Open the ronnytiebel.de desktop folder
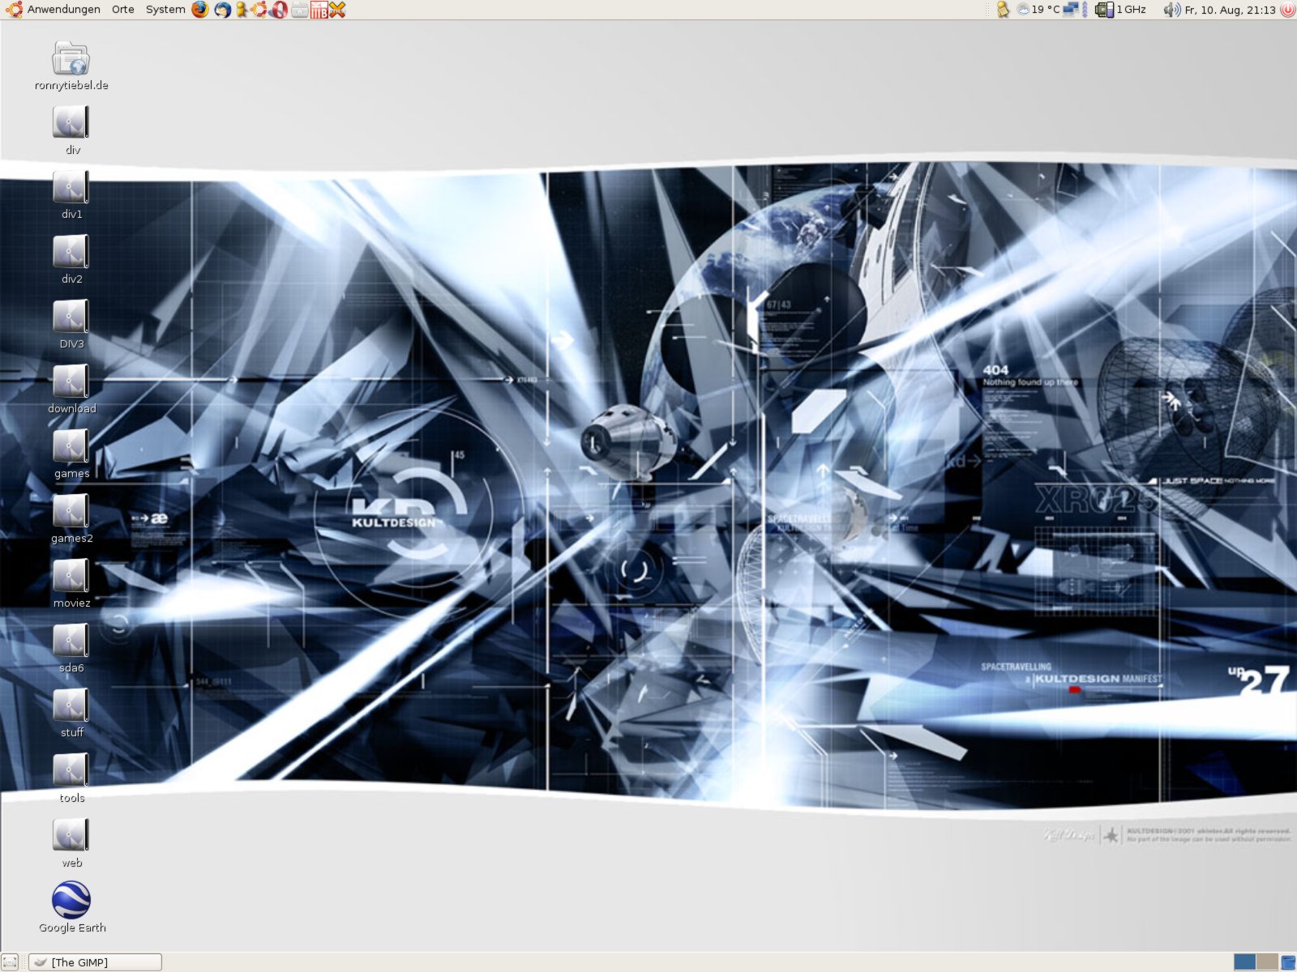This screenshot has height=972, width=1297. (71, 66)
